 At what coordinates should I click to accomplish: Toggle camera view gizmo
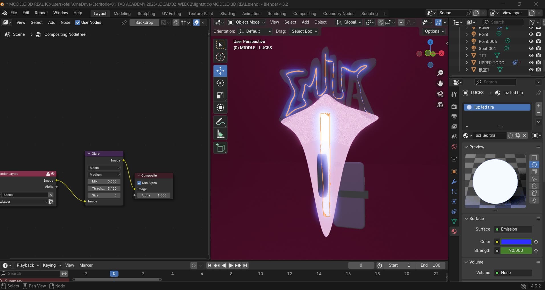[x=440, y=94]
